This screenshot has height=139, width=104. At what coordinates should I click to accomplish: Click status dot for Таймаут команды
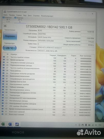point(3,87)
